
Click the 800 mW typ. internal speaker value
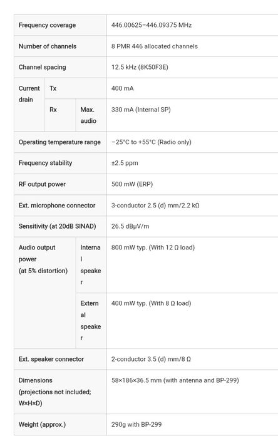click(x=153, y=248)
